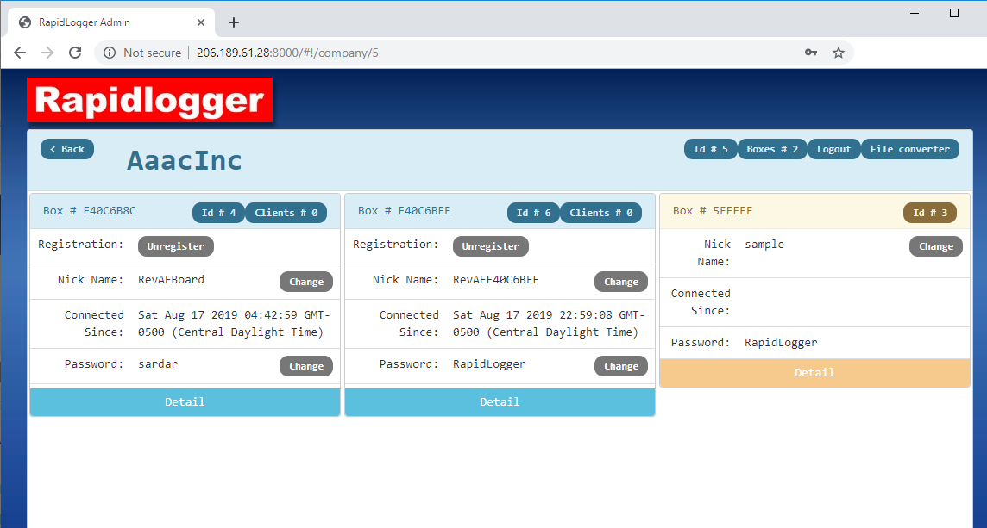Image resolution: width=987 pixels, height=528 pixels.
Task: Change the sardar password
Action: pyautogui.click(x=306, y=366)
